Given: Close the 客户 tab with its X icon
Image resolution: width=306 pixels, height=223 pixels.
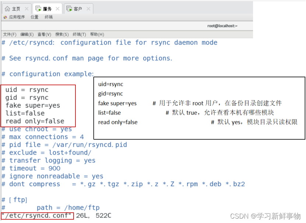Looking at the screenshot, I should pos(88,8).
